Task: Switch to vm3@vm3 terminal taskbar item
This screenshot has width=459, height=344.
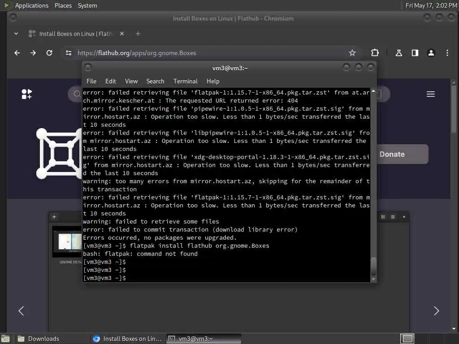Action: (x=204, y=339)
